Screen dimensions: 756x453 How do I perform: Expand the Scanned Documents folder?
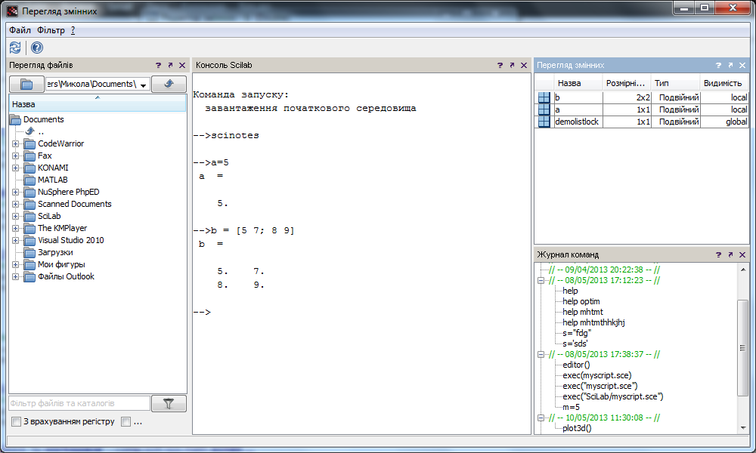15,204
